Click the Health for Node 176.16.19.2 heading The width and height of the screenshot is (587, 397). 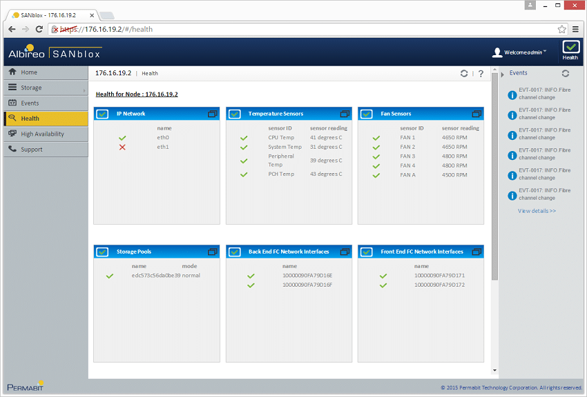coord(137,94)
